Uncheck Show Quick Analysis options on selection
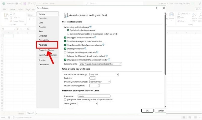Image resolution: width=202 pixels, height=120 pixels. (x=65, y=41)
